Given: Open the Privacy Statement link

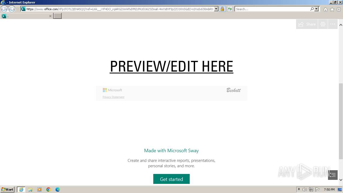Looking at the screenshot, I should 113,97.
